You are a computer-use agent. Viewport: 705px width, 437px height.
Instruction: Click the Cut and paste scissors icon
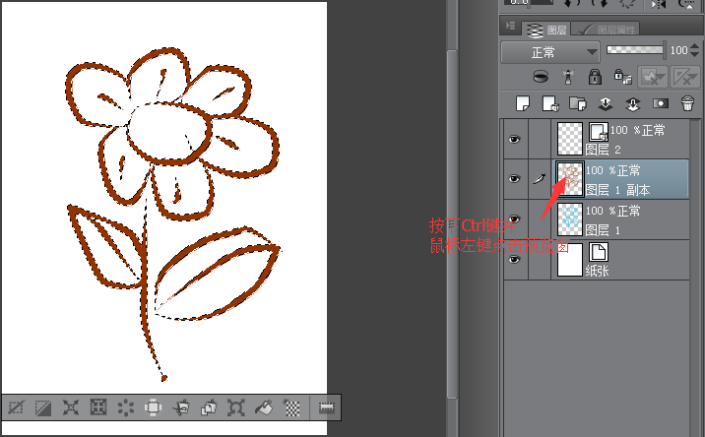(x=181, y=406)
